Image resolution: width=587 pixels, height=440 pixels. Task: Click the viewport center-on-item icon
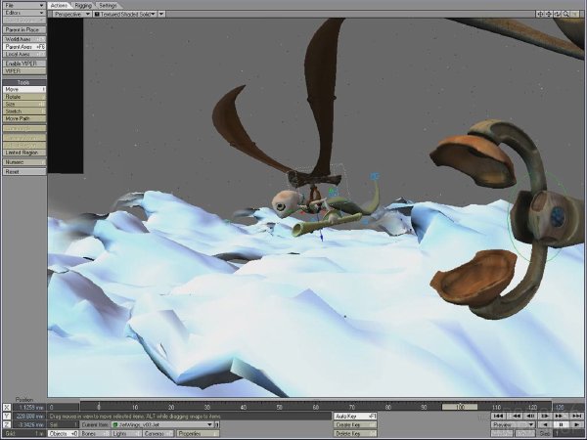click(540, 14)
